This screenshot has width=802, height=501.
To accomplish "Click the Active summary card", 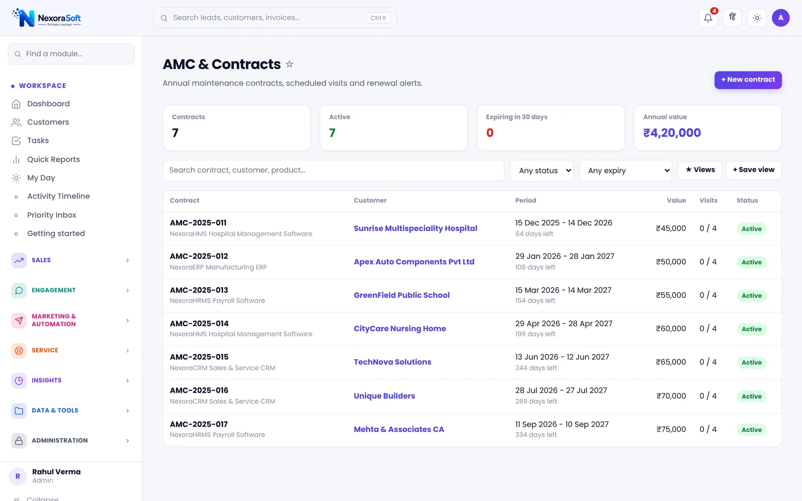I will (393, 128).
